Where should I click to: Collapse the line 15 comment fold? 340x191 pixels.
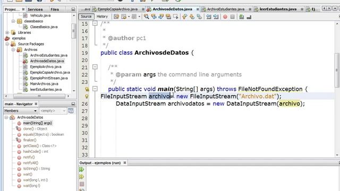click(95, 23)
